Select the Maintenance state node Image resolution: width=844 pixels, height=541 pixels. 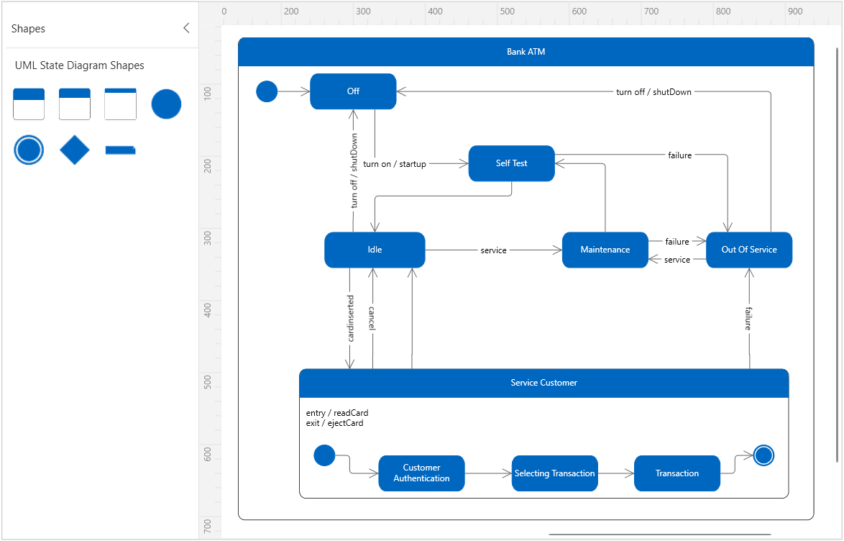pos(605,250)
